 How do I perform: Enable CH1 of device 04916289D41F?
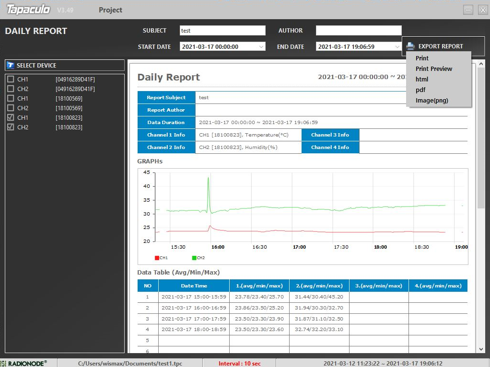[11, 80]
